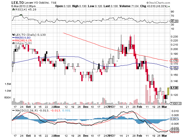Click the tallest pink volume bar in February
The width and height of the screenshot is (183, 138).
coord(146,95)
